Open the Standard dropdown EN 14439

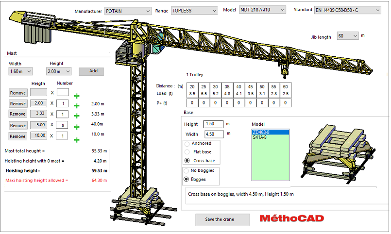point(348,10)
